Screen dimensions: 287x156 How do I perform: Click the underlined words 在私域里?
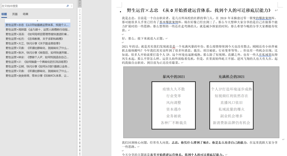point(265,55)
